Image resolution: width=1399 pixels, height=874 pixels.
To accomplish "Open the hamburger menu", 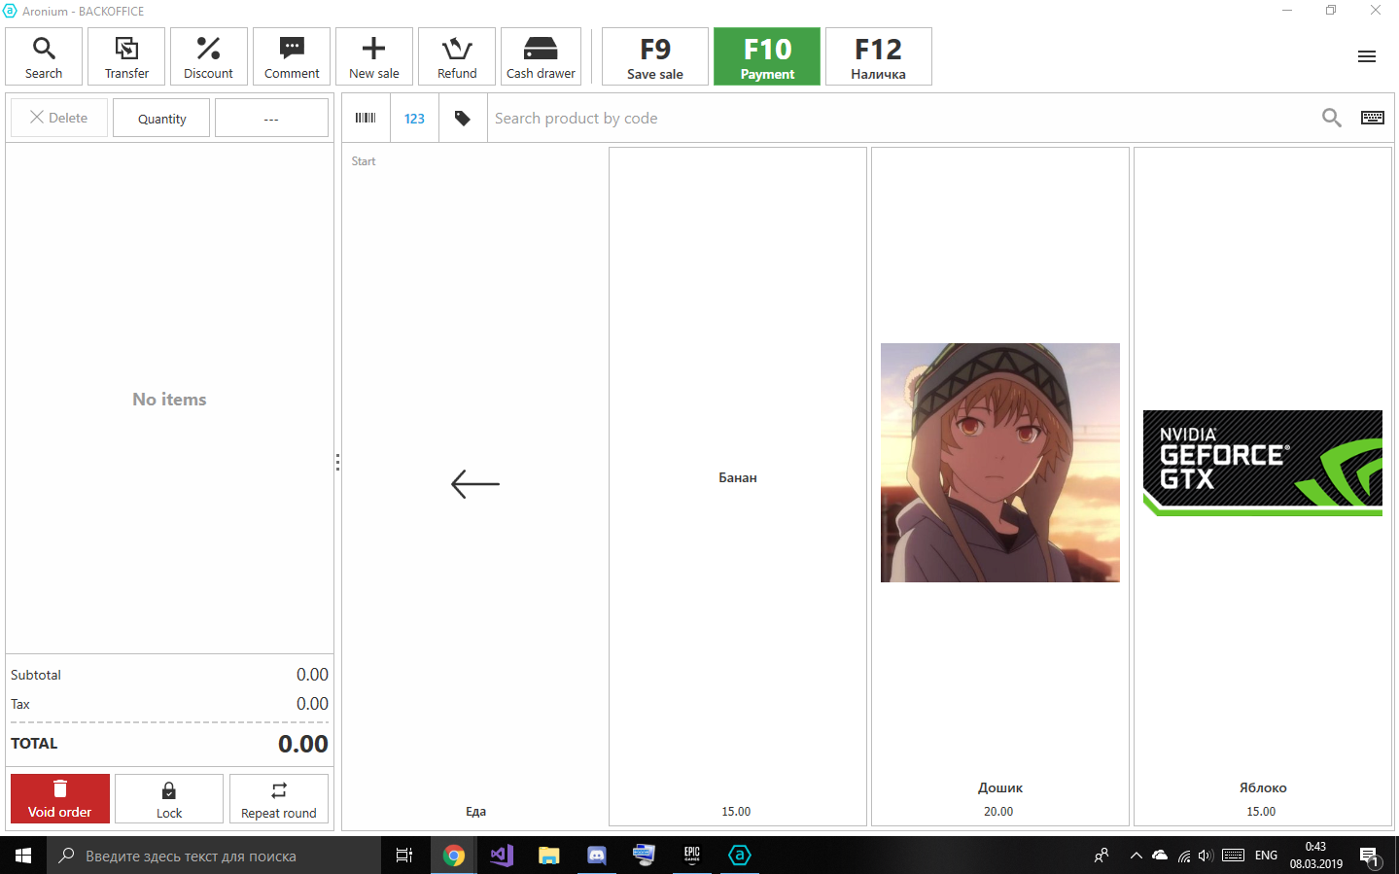I will [1366, 57].
